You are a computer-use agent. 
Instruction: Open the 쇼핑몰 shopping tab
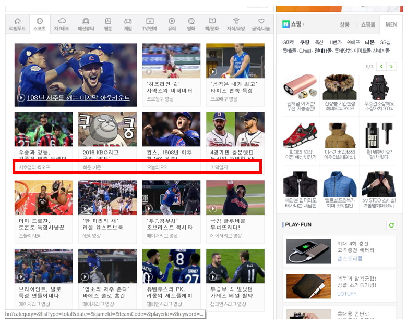[368, 24]
